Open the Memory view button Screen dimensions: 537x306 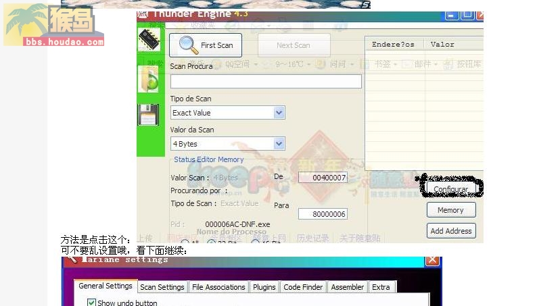pyautogui.click(x=451, y=210)
